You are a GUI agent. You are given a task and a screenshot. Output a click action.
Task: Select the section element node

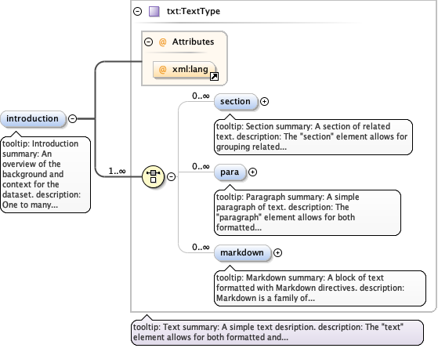[x=236, y=101]
